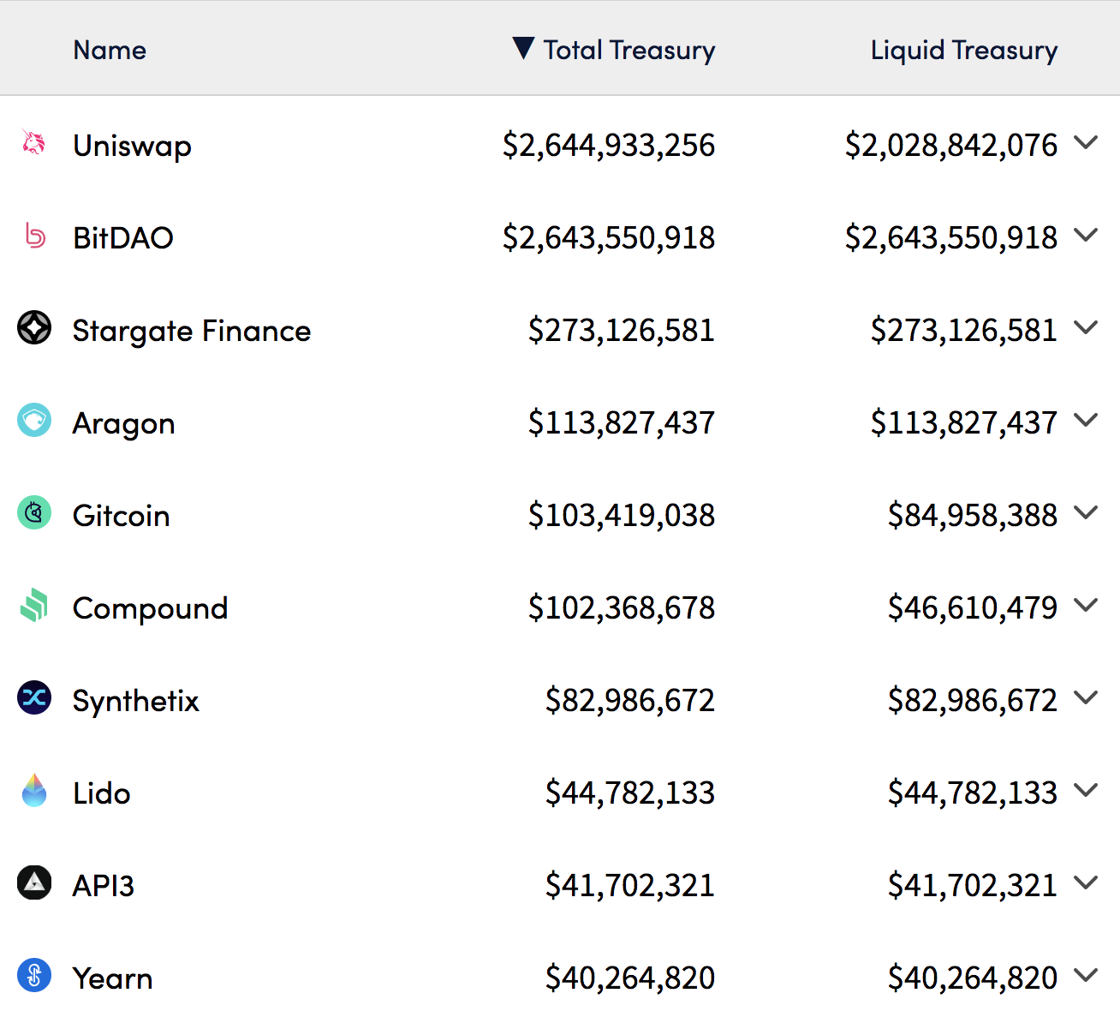Click the API3 triangle logo icon
Viewport: 1120px width, 1023px height.
[34, 883]
